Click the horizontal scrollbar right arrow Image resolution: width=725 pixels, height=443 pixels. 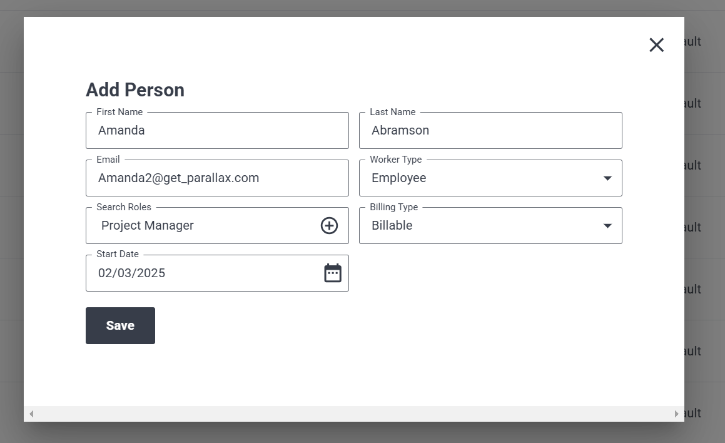(x=676, y=414)
